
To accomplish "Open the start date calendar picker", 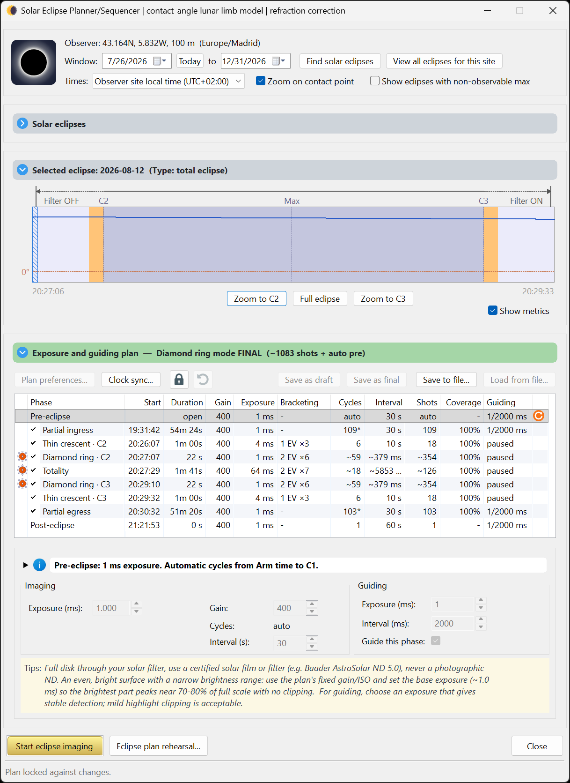I will 160,61.
